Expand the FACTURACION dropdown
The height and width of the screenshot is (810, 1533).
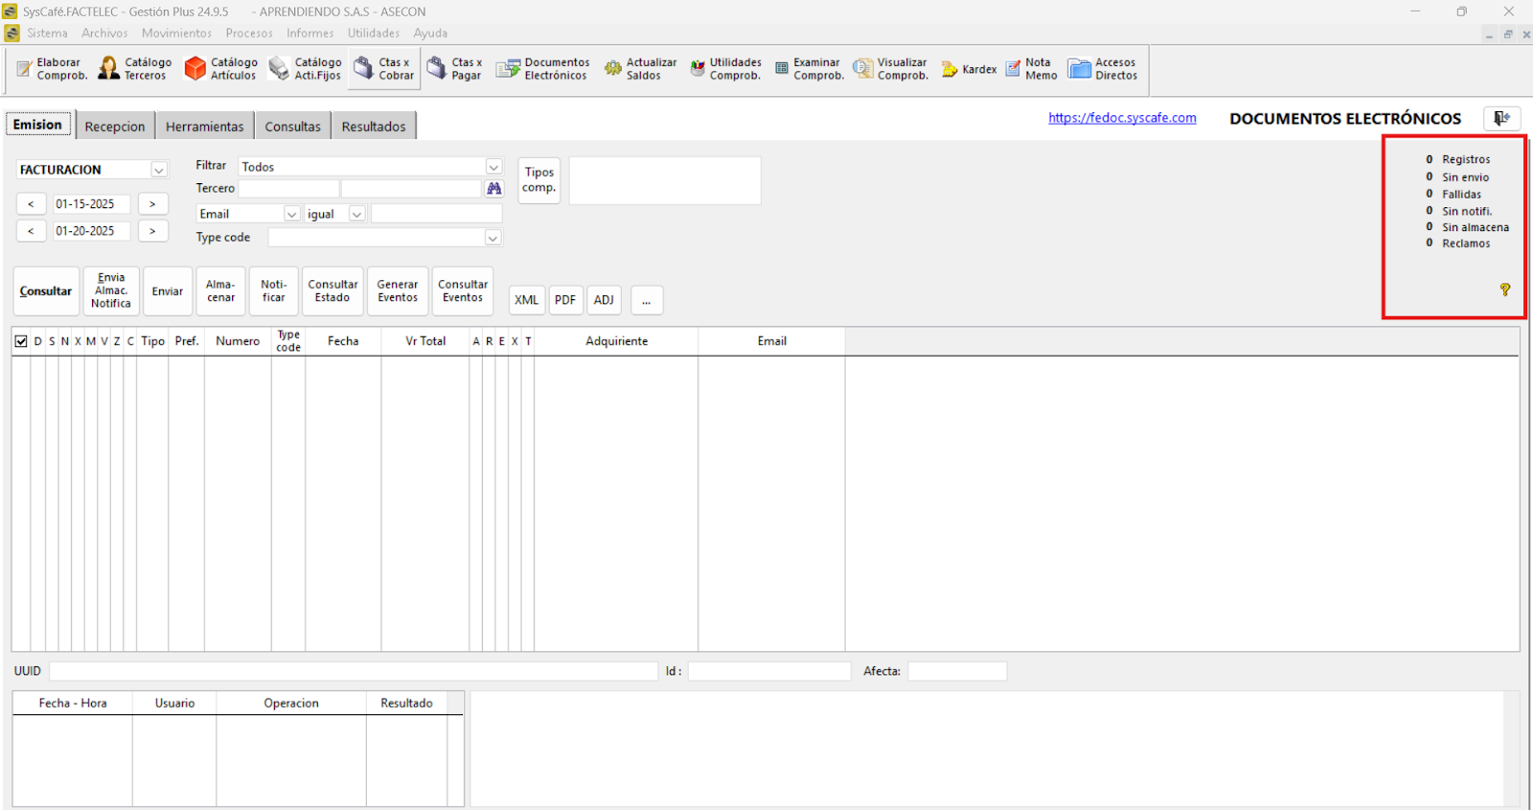pos(159,170)
